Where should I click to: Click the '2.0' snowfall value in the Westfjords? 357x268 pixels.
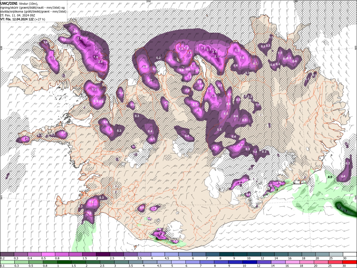(101, 62)
